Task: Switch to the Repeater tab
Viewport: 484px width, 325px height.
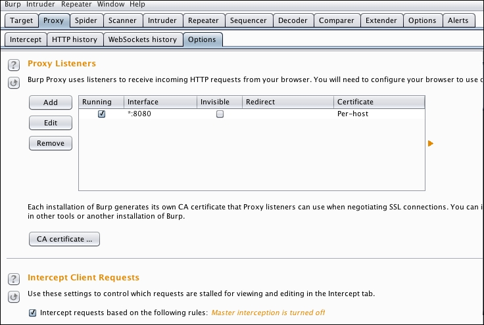Action: click(x=204, y=20)
